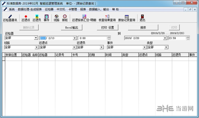
Task: Expand the 巡检器 dropdown list
Action: [36, 38]
